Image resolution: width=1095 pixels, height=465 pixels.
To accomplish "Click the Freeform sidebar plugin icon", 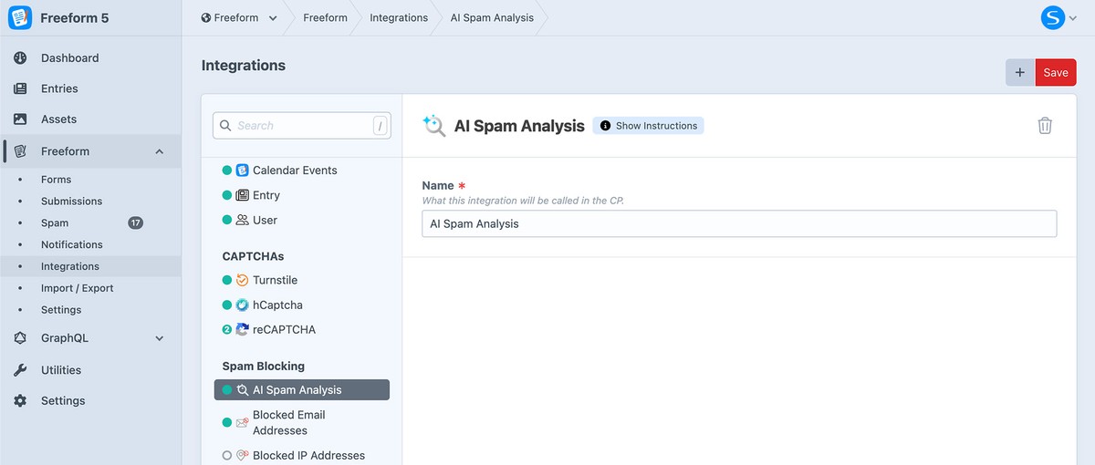I will (20, 151).
